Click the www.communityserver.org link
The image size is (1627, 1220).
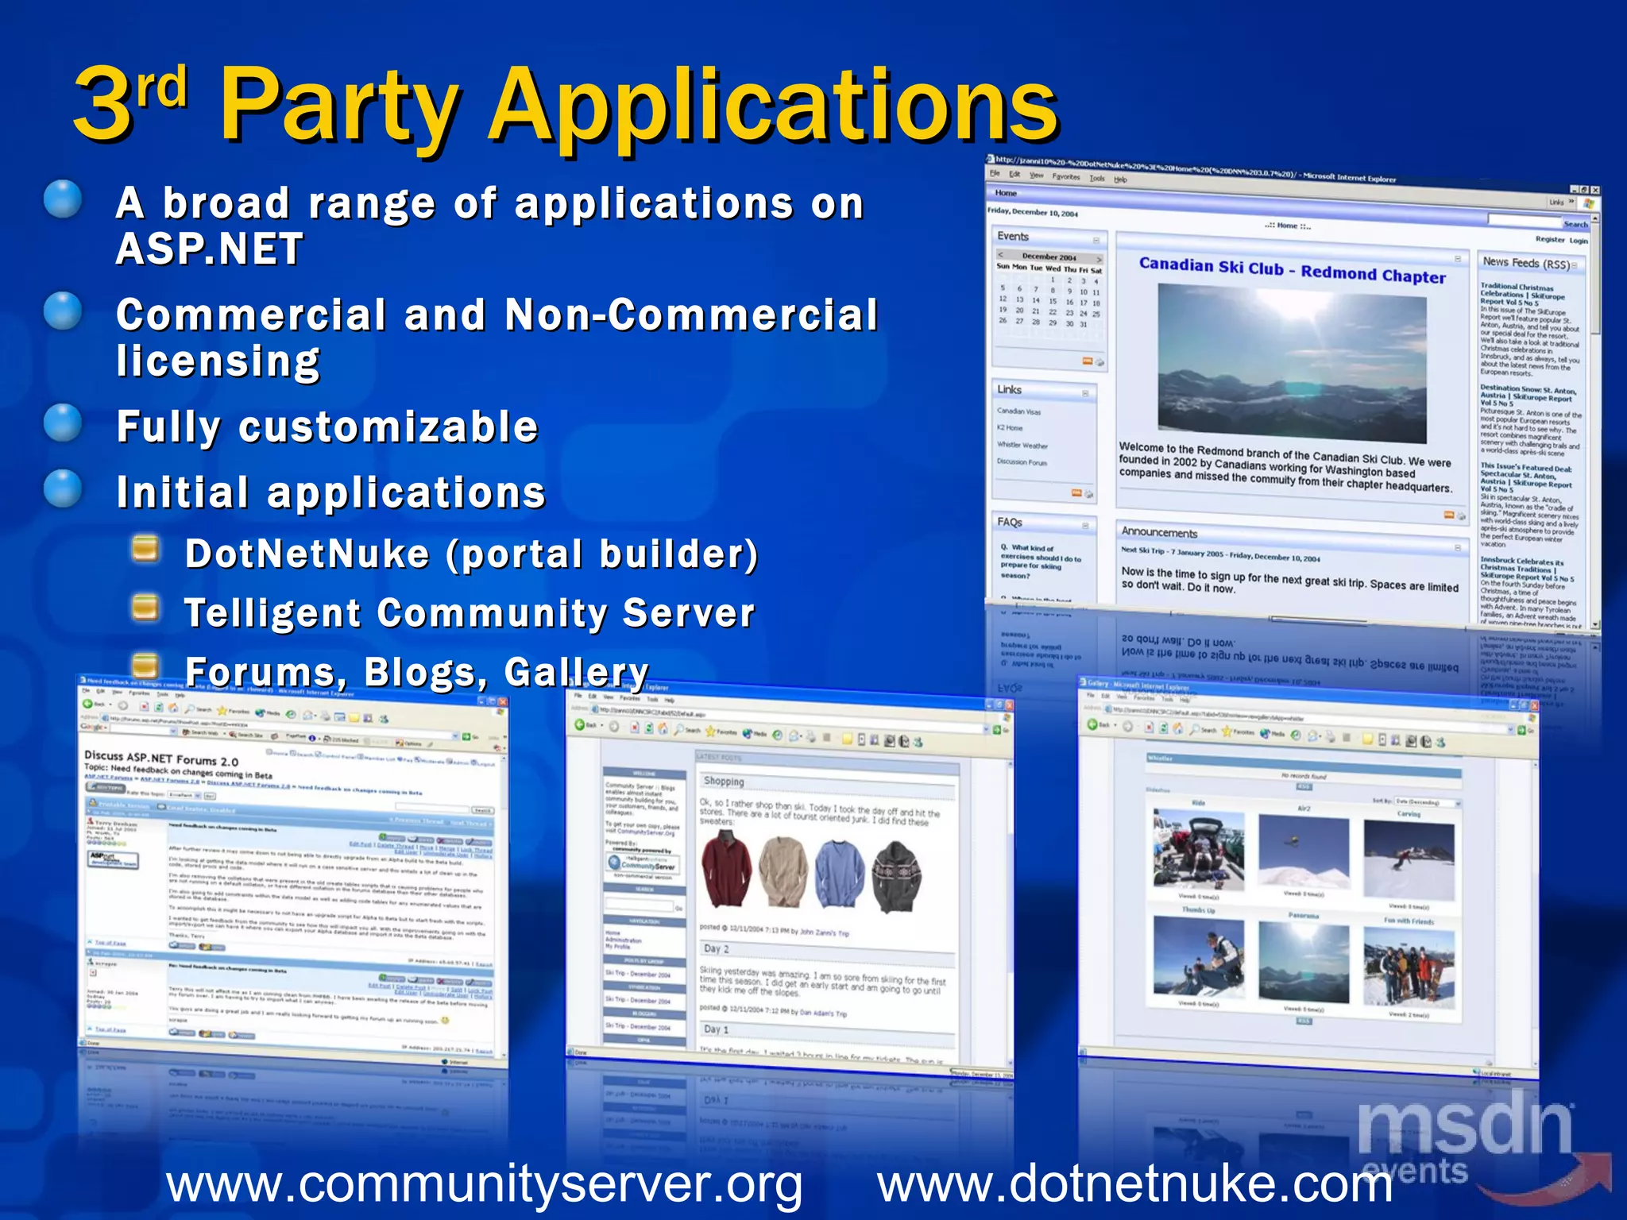[484, 1184]
